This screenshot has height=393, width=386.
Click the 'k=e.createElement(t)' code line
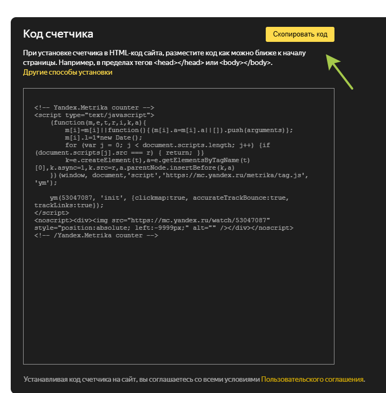point(158,160)
